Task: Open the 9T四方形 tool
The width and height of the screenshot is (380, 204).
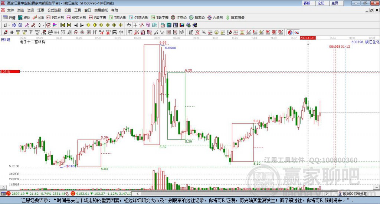Action: (139, 18)
